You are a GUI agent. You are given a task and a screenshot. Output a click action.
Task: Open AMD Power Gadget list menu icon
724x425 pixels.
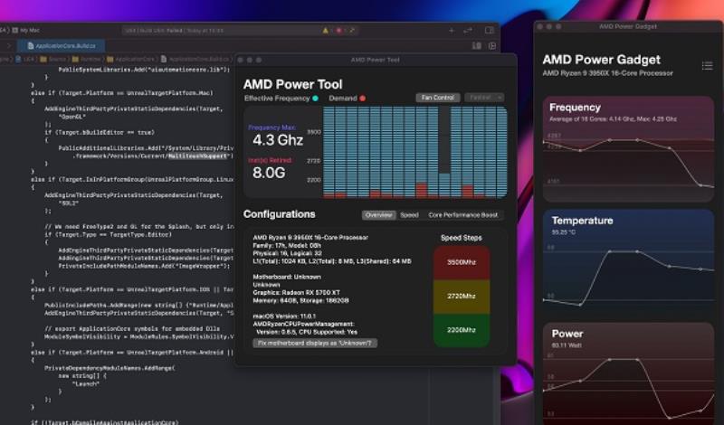pyautogui.click(x=707, y=65)
